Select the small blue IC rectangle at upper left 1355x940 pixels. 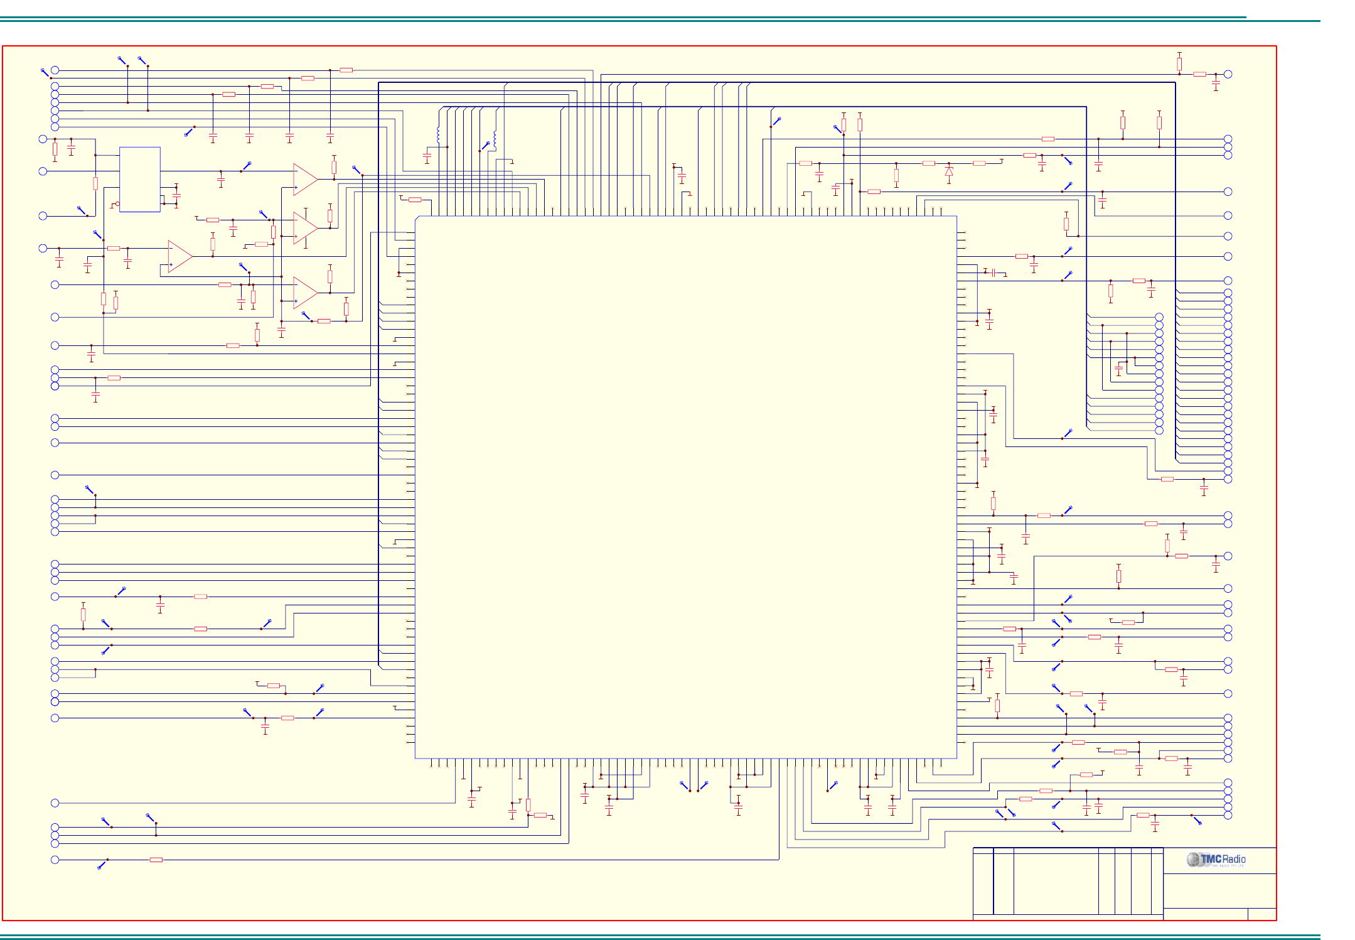pos(139,180)
